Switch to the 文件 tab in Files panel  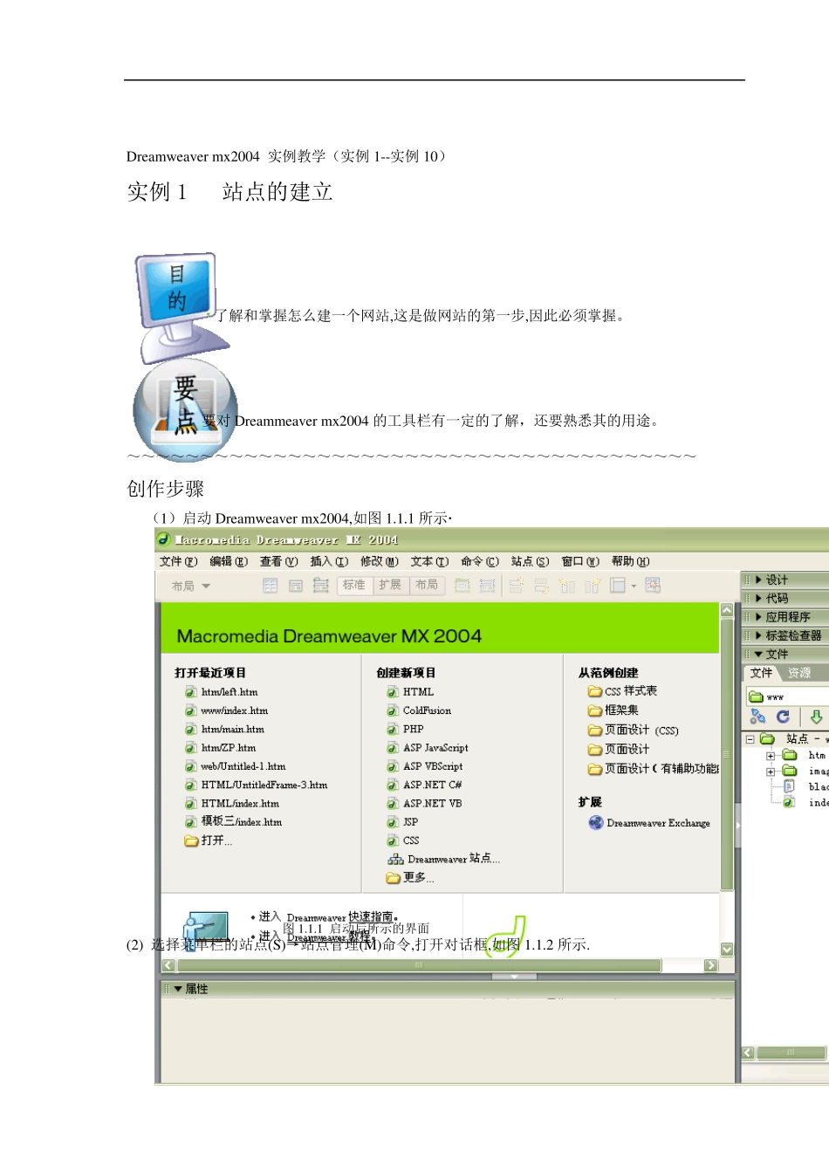pos(762,673)
